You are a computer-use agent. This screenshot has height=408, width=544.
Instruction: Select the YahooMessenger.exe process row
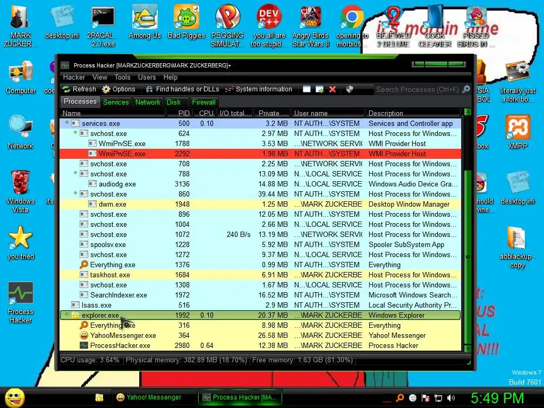point(260,336)
